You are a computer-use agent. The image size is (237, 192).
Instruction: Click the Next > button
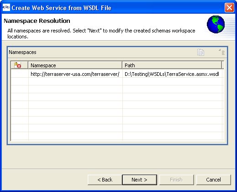point(139,180)
